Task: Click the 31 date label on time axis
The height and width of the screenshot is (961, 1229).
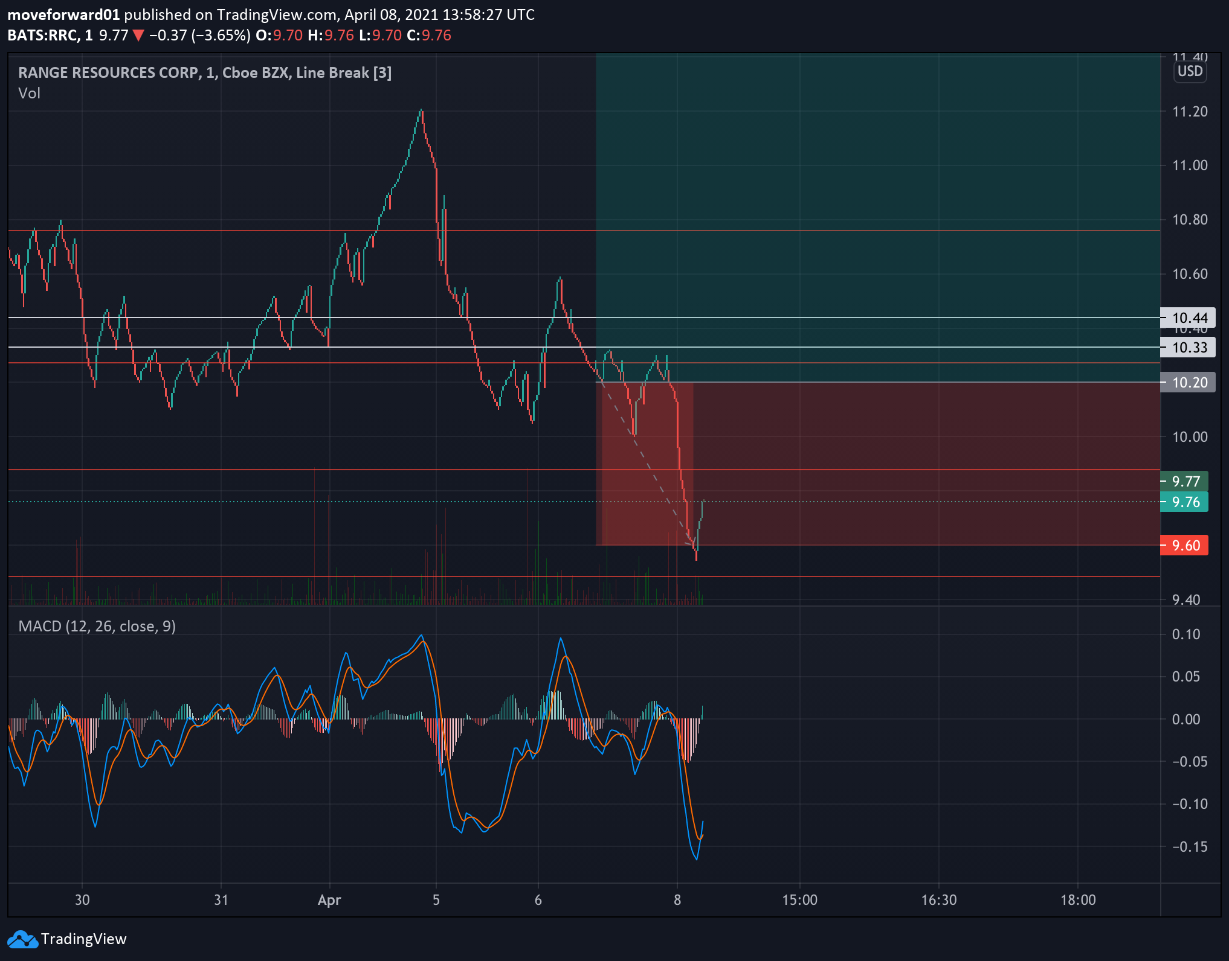Action: 221,900
